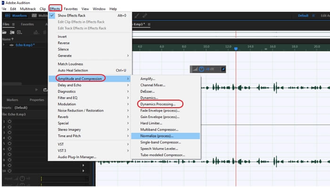
Task: Toggle power for effects slot 10
Action: coord(9,171)
